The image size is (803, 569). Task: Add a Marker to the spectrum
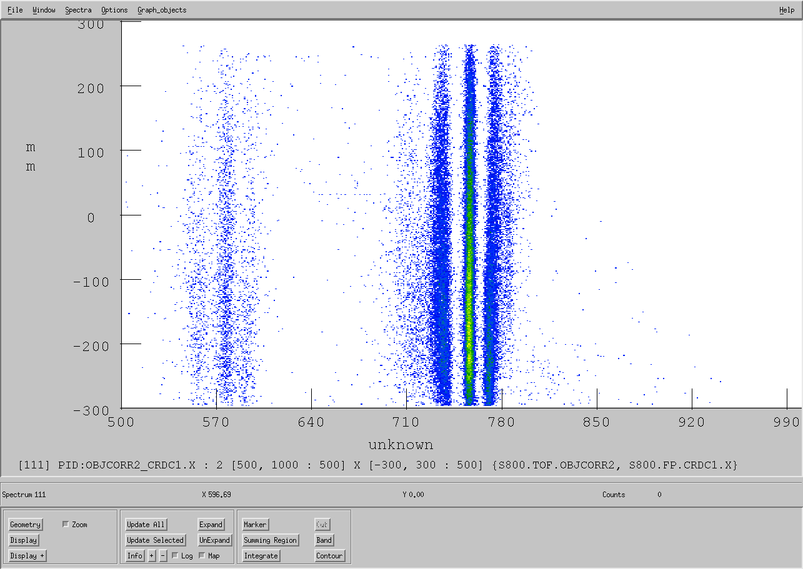[255, 525]
